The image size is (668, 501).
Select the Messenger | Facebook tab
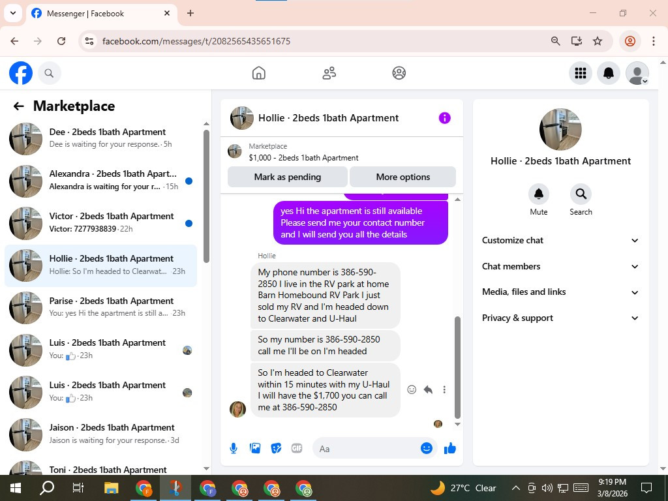pyautogui.click(x=102, y=14)
